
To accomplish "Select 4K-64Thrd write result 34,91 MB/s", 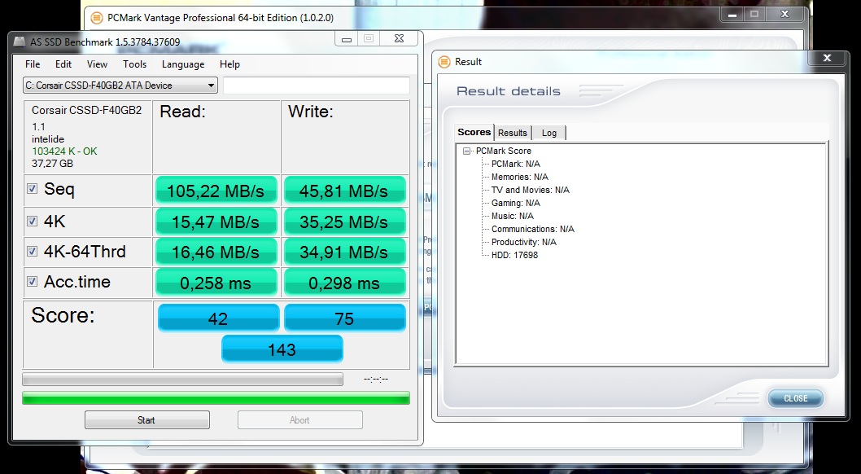I will 344,252.
